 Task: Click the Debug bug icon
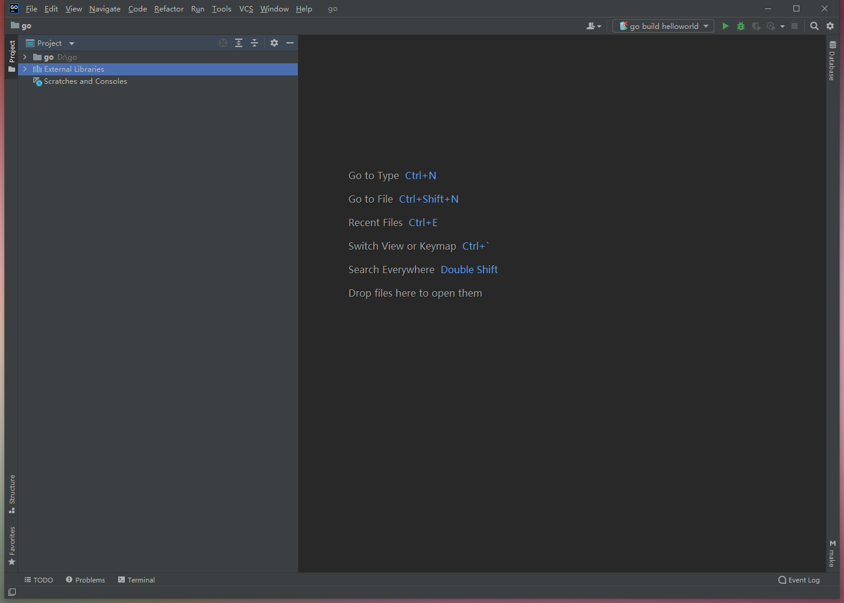[x=741, y=26]
